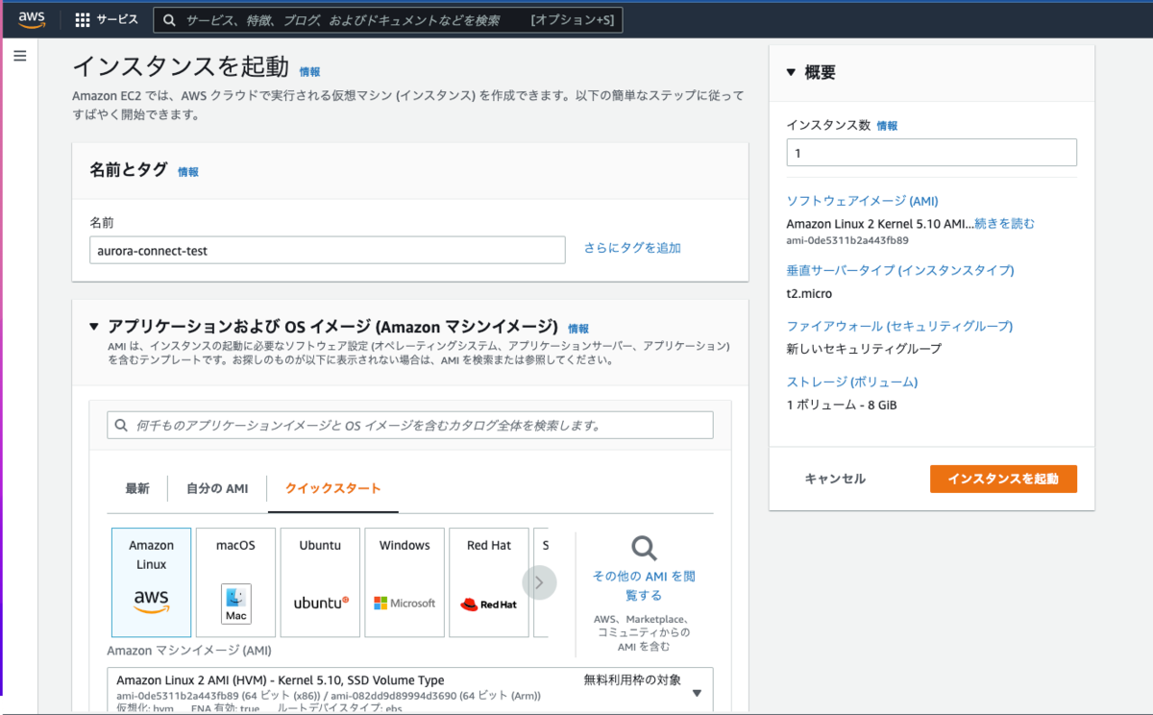Click さらにタグを追加 link
The image size is (1153, 715).
[632, 248]
